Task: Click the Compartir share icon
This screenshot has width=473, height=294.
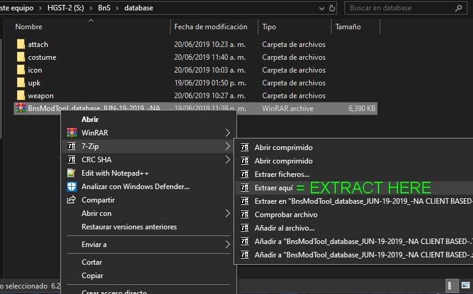Action: click(71, 200)
